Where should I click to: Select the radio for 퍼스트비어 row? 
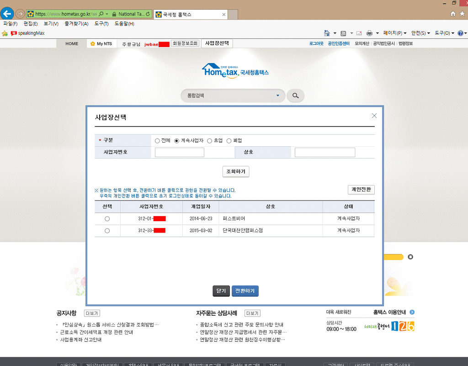tap(107, 219)
